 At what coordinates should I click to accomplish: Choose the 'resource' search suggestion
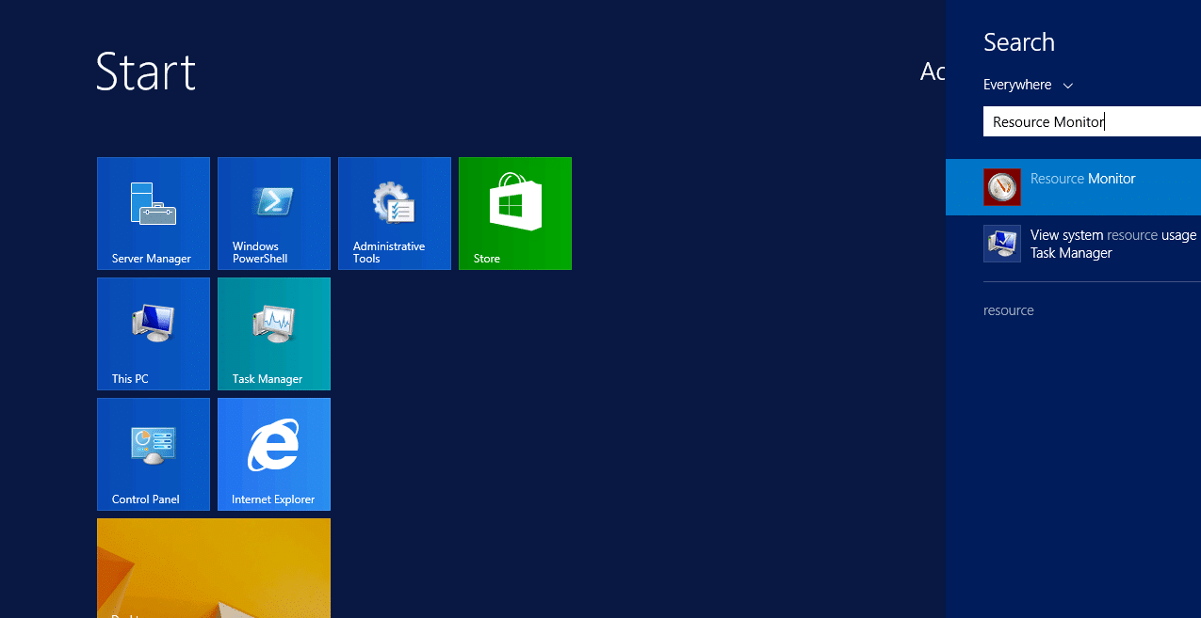tap(1009, 310)
